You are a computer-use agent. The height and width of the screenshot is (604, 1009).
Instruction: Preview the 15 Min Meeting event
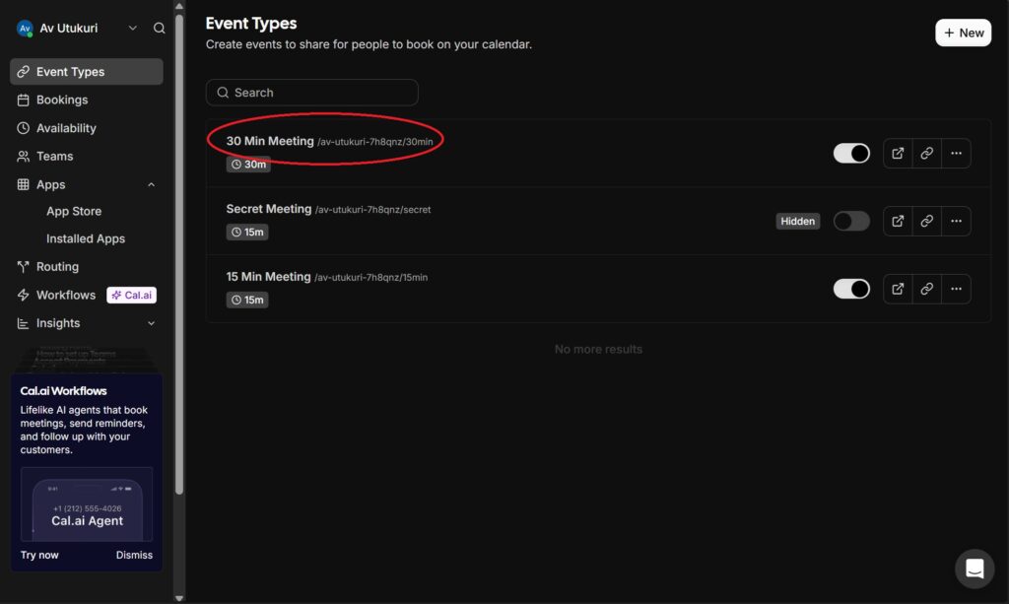898,289
